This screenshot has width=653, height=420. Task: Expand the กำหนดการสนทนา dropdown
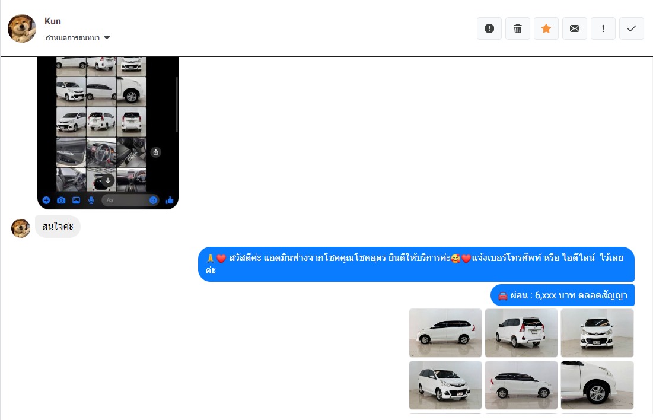tap(78, 37)
